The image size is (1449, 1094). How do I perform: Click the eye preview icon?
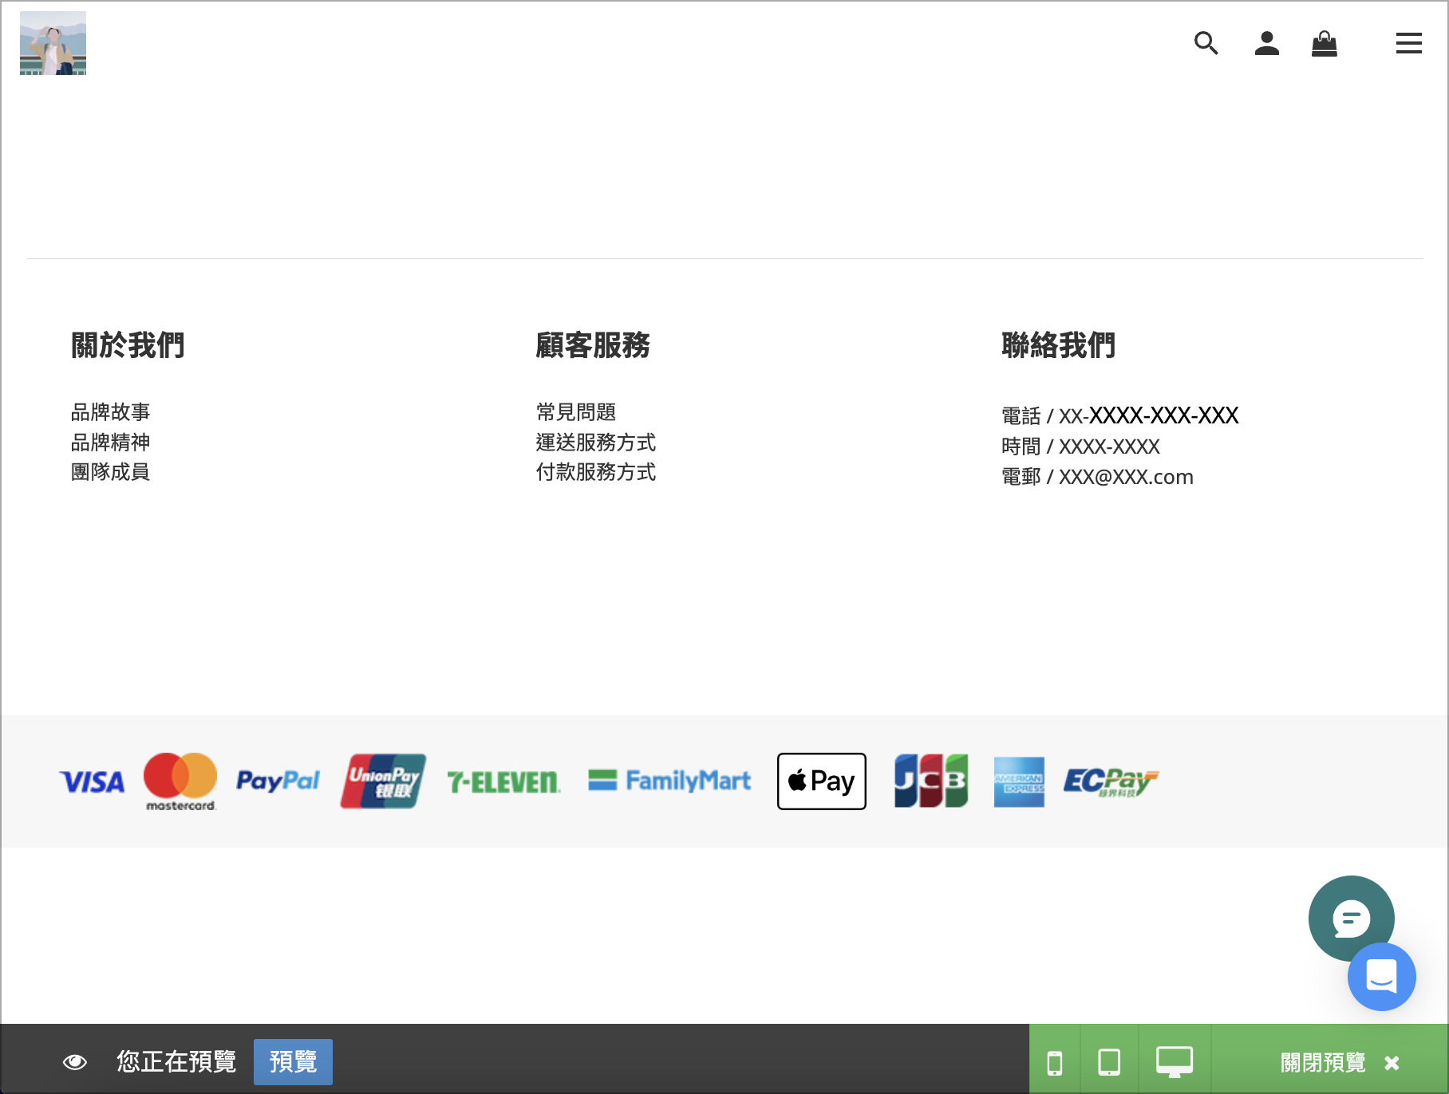[x=75, y=1061]
